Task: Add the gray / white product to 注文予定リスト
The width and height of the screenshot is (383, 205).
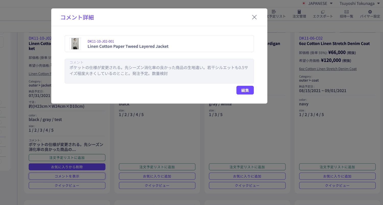Action: coord(247,167)
